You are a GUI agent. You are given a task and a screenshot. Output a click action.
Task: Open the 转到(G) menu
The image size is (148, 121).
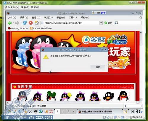coord(48,17)
